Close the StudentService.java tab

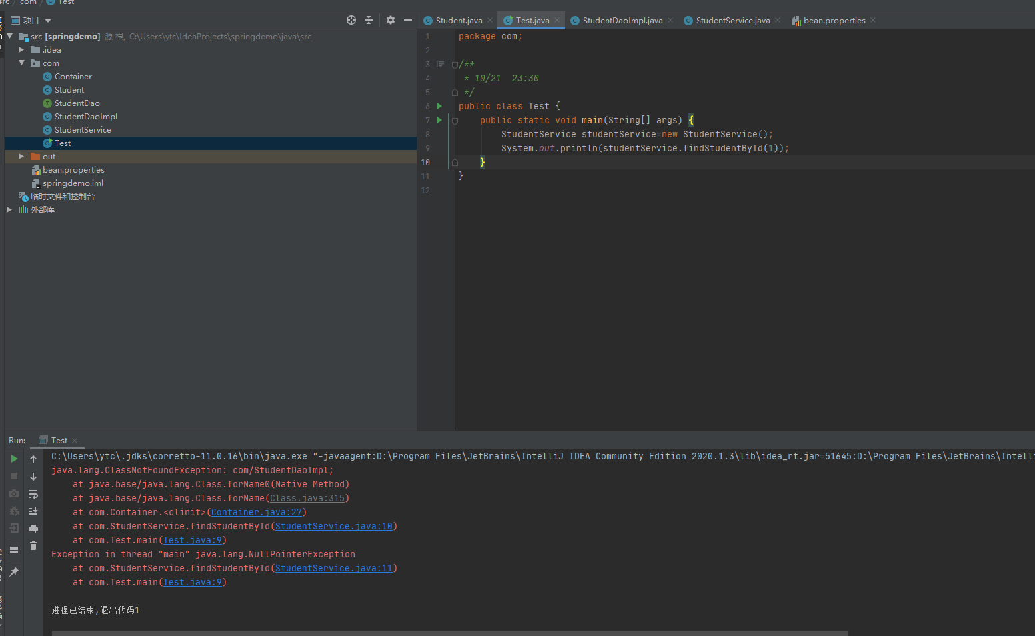pyautogui.click(x=778, y=20)
